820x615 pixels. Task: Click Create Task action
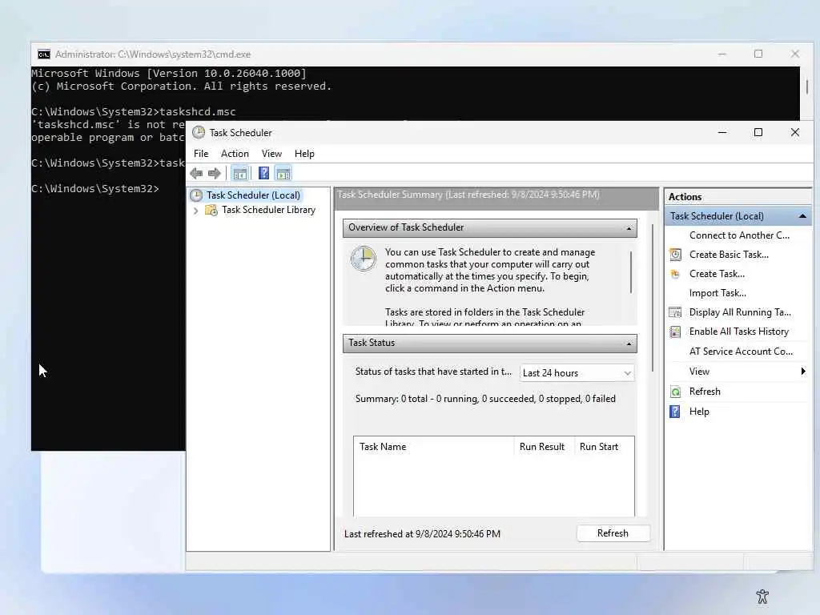pos(717,274)
